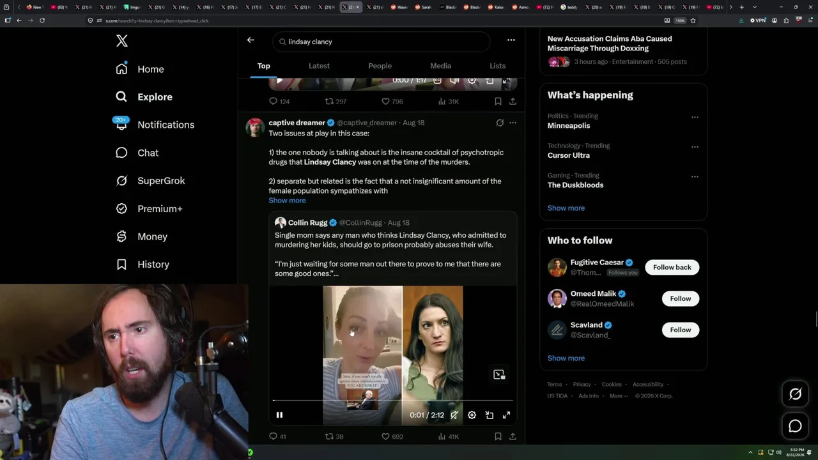Repost the post with 297 reposts

pyautogui.click(x=336, y=102)
